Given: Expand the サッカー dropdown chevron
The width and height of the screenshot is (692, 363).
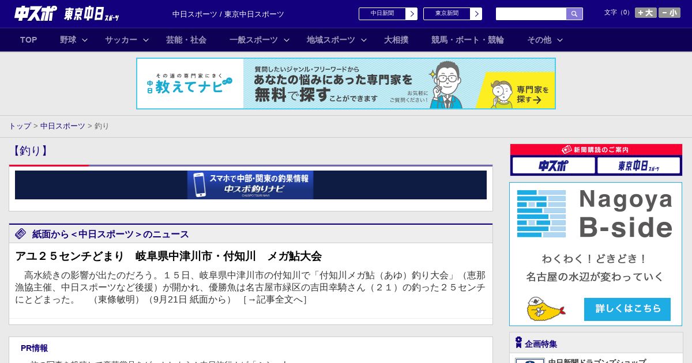Looking at the screenshot, I should click(146, 40).
